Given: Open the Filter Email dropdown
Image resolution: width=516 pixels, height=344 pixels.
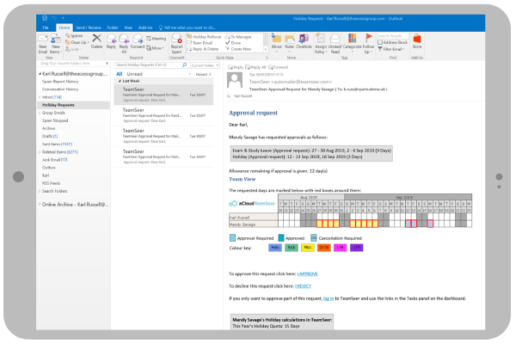Looking at the screenshot, I should coord(391,49).
